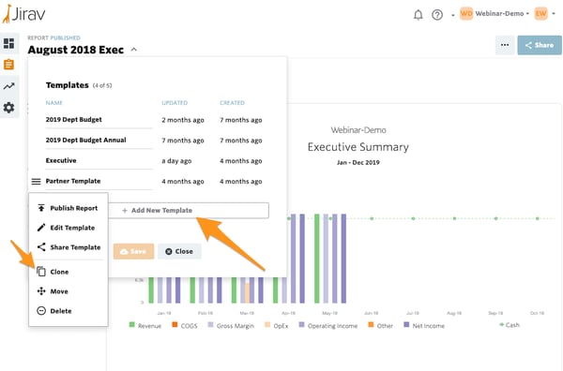Click the EW user avatar
563x371 pixels.
point(540,14)
